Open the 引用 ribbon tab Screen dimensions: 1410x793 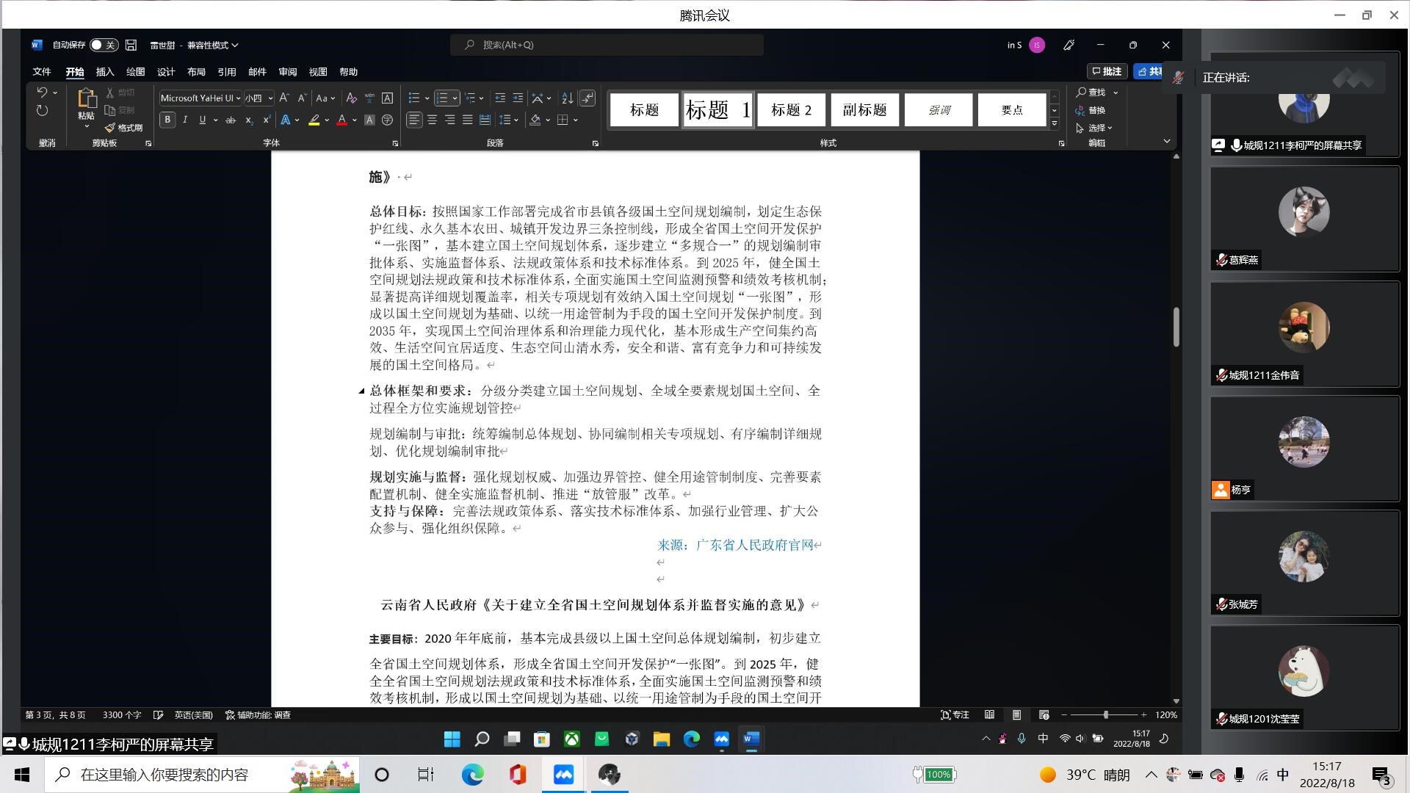coord(226,72)
